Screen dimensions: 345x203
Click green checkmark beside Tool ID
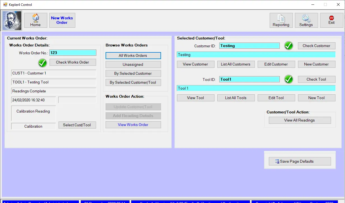[x=289, y=79]
